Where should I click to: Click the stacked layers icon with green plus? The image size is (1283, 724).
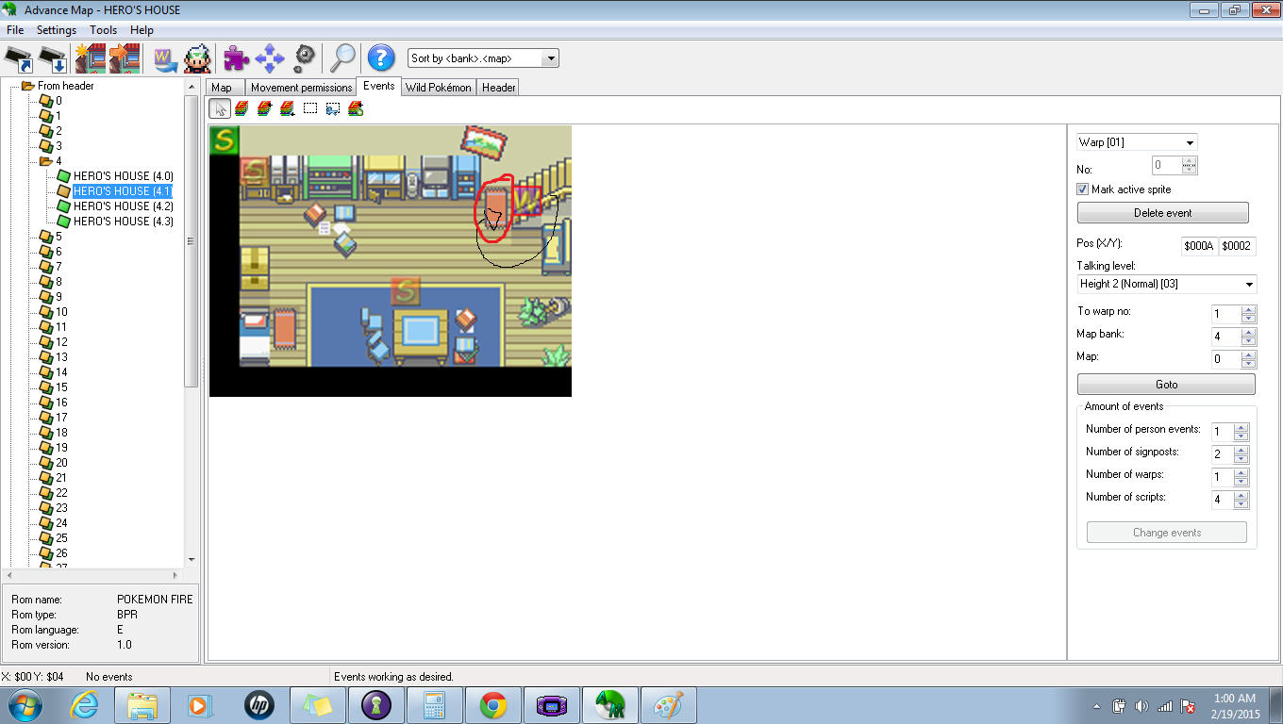356,108
